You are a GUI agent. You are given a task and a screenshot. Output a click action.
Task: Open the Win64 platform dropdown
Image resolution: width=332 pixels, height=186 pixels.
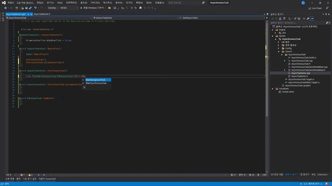click(69, 8)
